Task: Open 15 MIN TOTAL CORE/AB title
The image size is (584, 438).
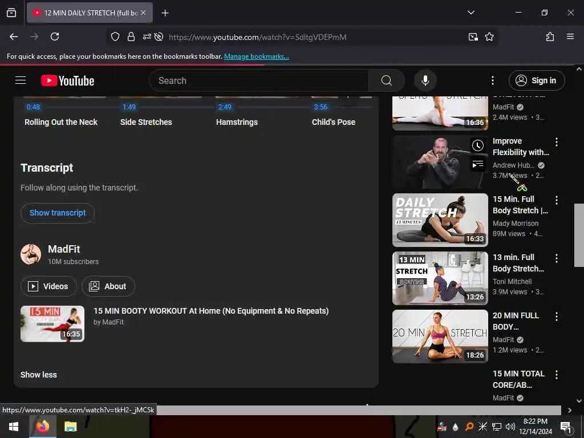Action: [518, 379]
